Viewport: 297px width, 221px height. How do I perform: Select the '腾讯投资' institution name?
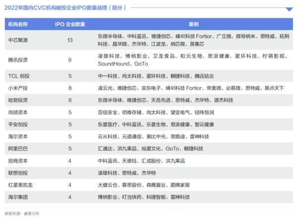[x=18, y=60]
